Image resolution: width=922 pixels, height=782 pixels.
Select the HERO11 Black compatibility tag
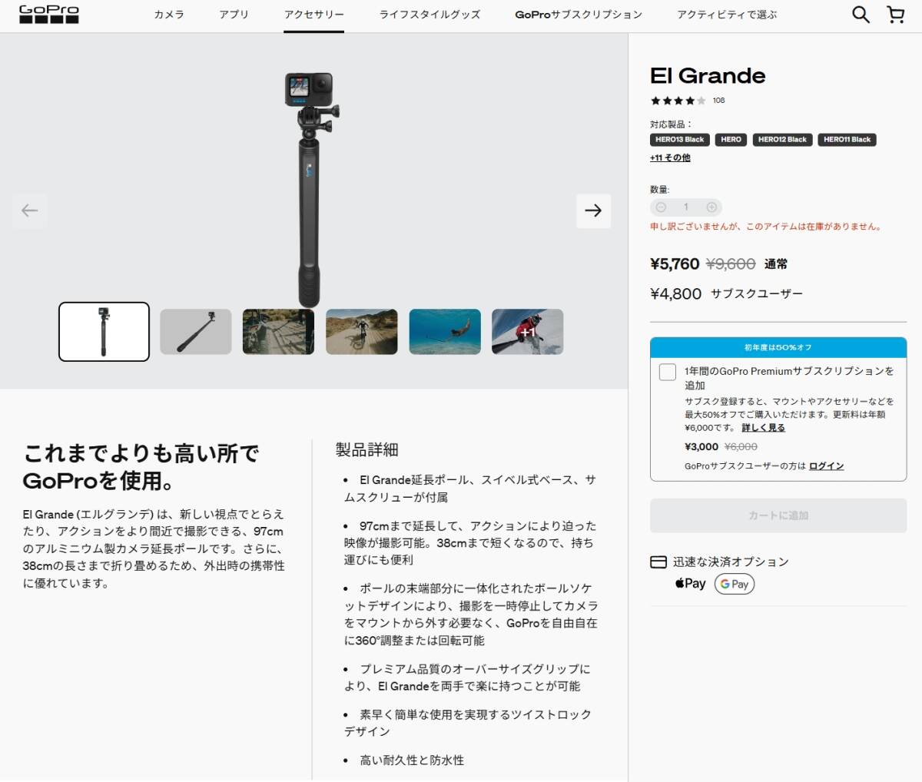click(x=847, y=140)
